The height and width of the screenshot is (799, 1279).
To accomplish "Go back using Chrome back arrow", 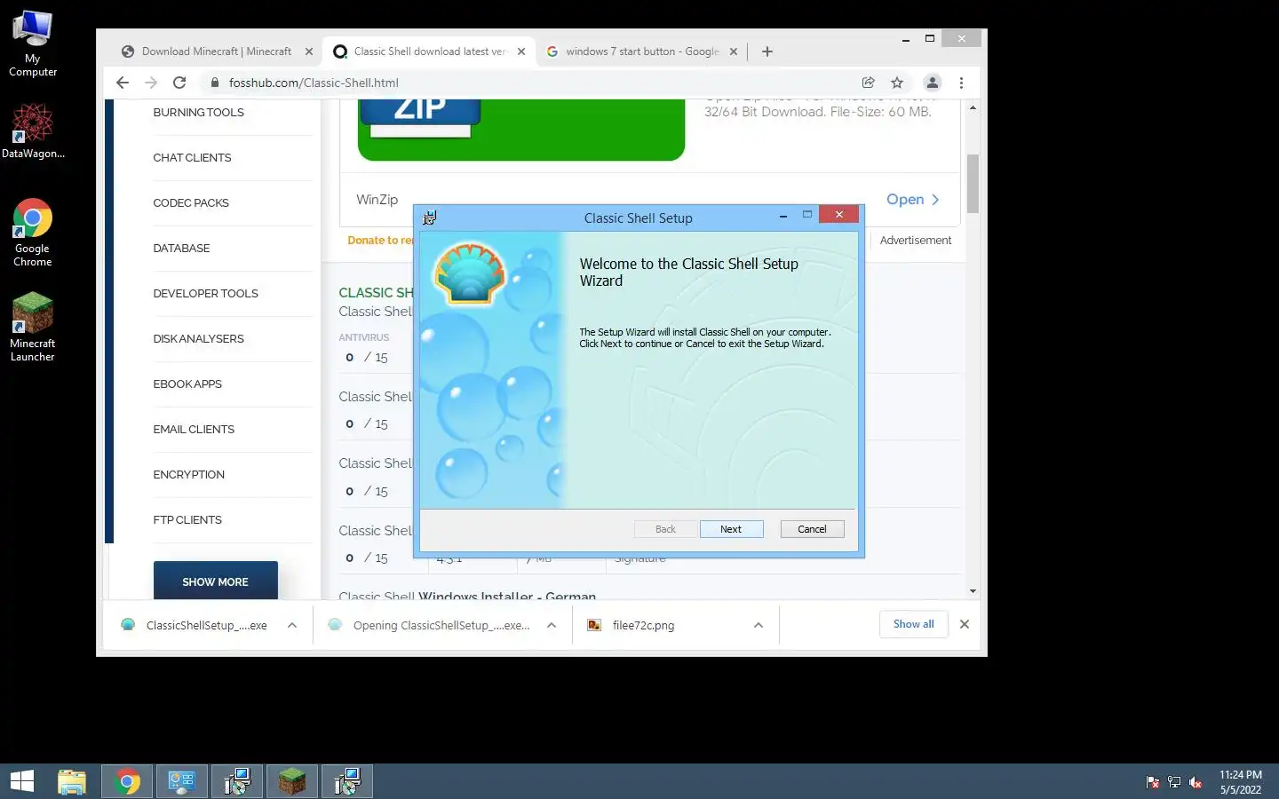I will 123,83.
